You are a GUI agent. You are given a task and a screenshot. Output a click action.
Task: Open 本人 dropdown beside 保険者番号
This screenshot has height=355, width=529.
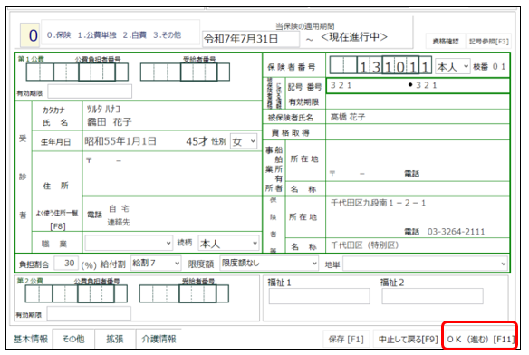[452, 66]
